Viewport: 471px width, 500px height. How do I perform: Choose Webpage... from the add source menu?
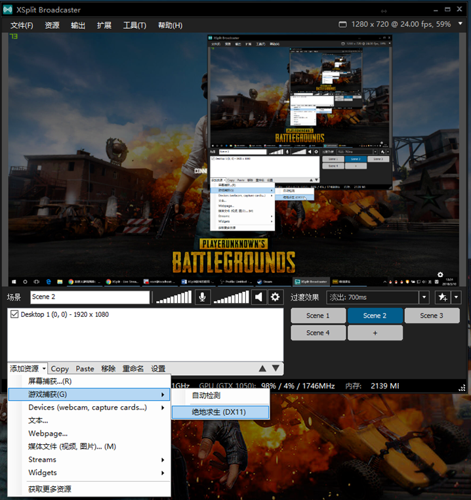tap(89, 434)
